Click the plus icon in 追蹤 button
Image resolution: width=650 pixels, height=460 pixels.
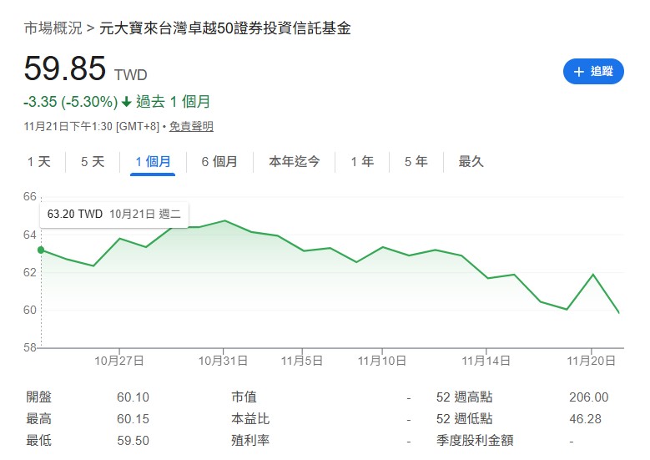tap(579, 72)
